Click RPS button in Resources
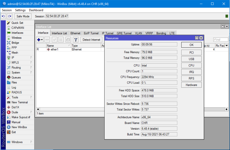 point(191,78)
